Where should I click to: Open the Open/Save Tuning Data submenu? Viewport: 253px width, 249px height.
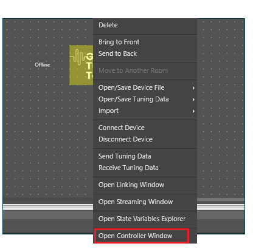tap(145, 99)
